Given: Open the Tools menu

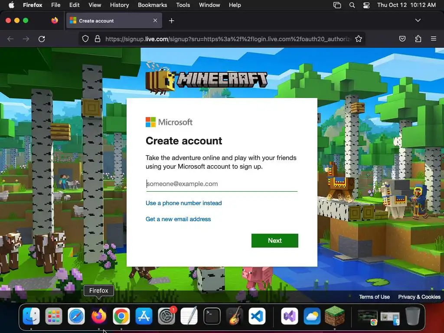Looking at the screenshot, I should tap(183, 5).
